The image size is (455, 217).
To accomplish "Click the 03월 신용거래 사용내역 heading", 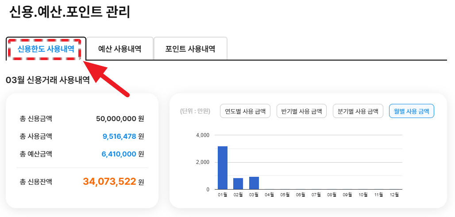I will [x=48, y=80].
